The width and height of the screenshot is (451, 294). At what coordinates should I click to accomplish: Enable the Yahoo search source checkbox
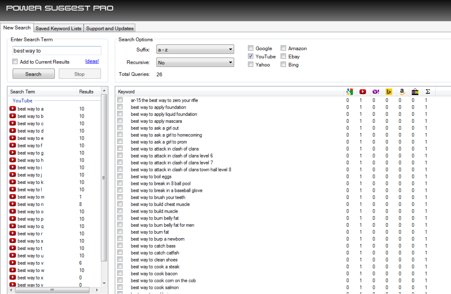[251, 64]
